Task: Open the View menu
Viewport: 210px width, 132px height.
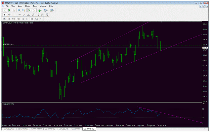Action: [x=13, y=6]
